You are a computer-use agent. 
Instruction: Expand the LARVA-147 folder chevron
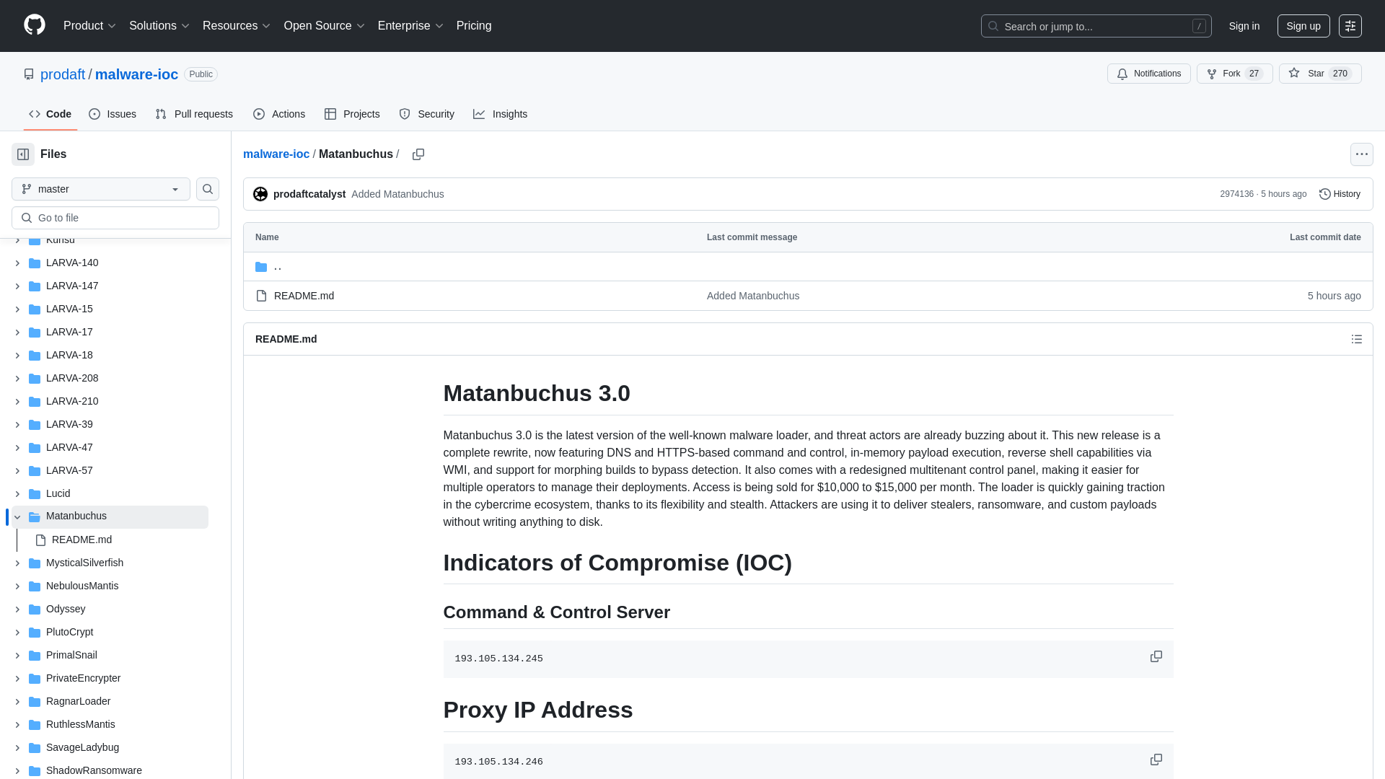[x=17, y=286]
